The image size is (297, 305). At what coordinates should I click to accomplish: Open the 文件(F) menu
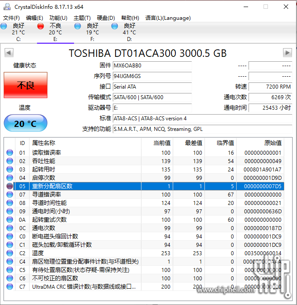point(11,18)
